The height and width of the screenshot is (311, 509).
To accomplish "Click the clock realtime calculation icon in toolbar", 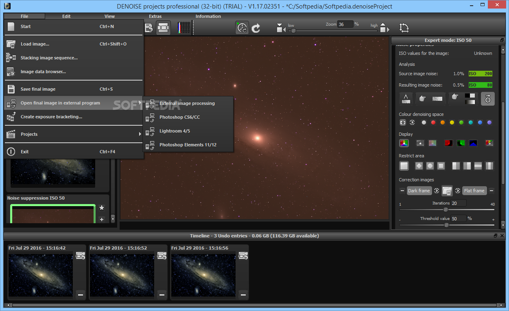I will pos(242,28).
